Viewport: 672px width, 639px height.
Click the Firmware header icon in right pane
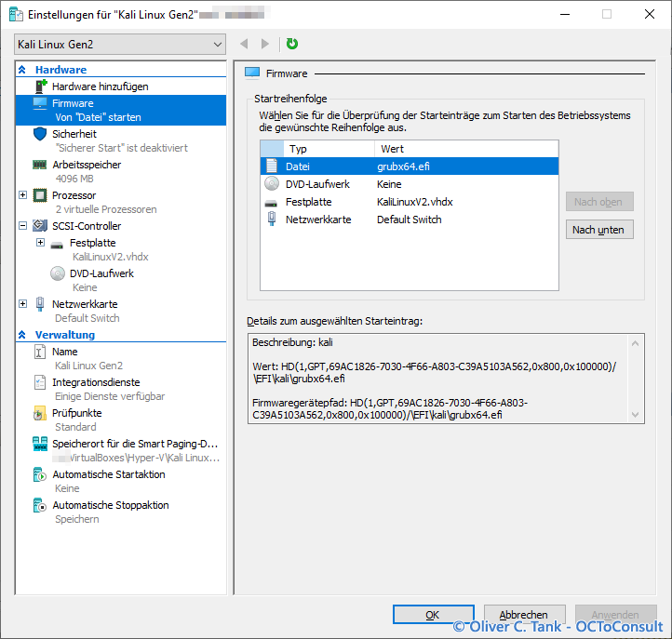pyautogui.click(x=252, y=73)
